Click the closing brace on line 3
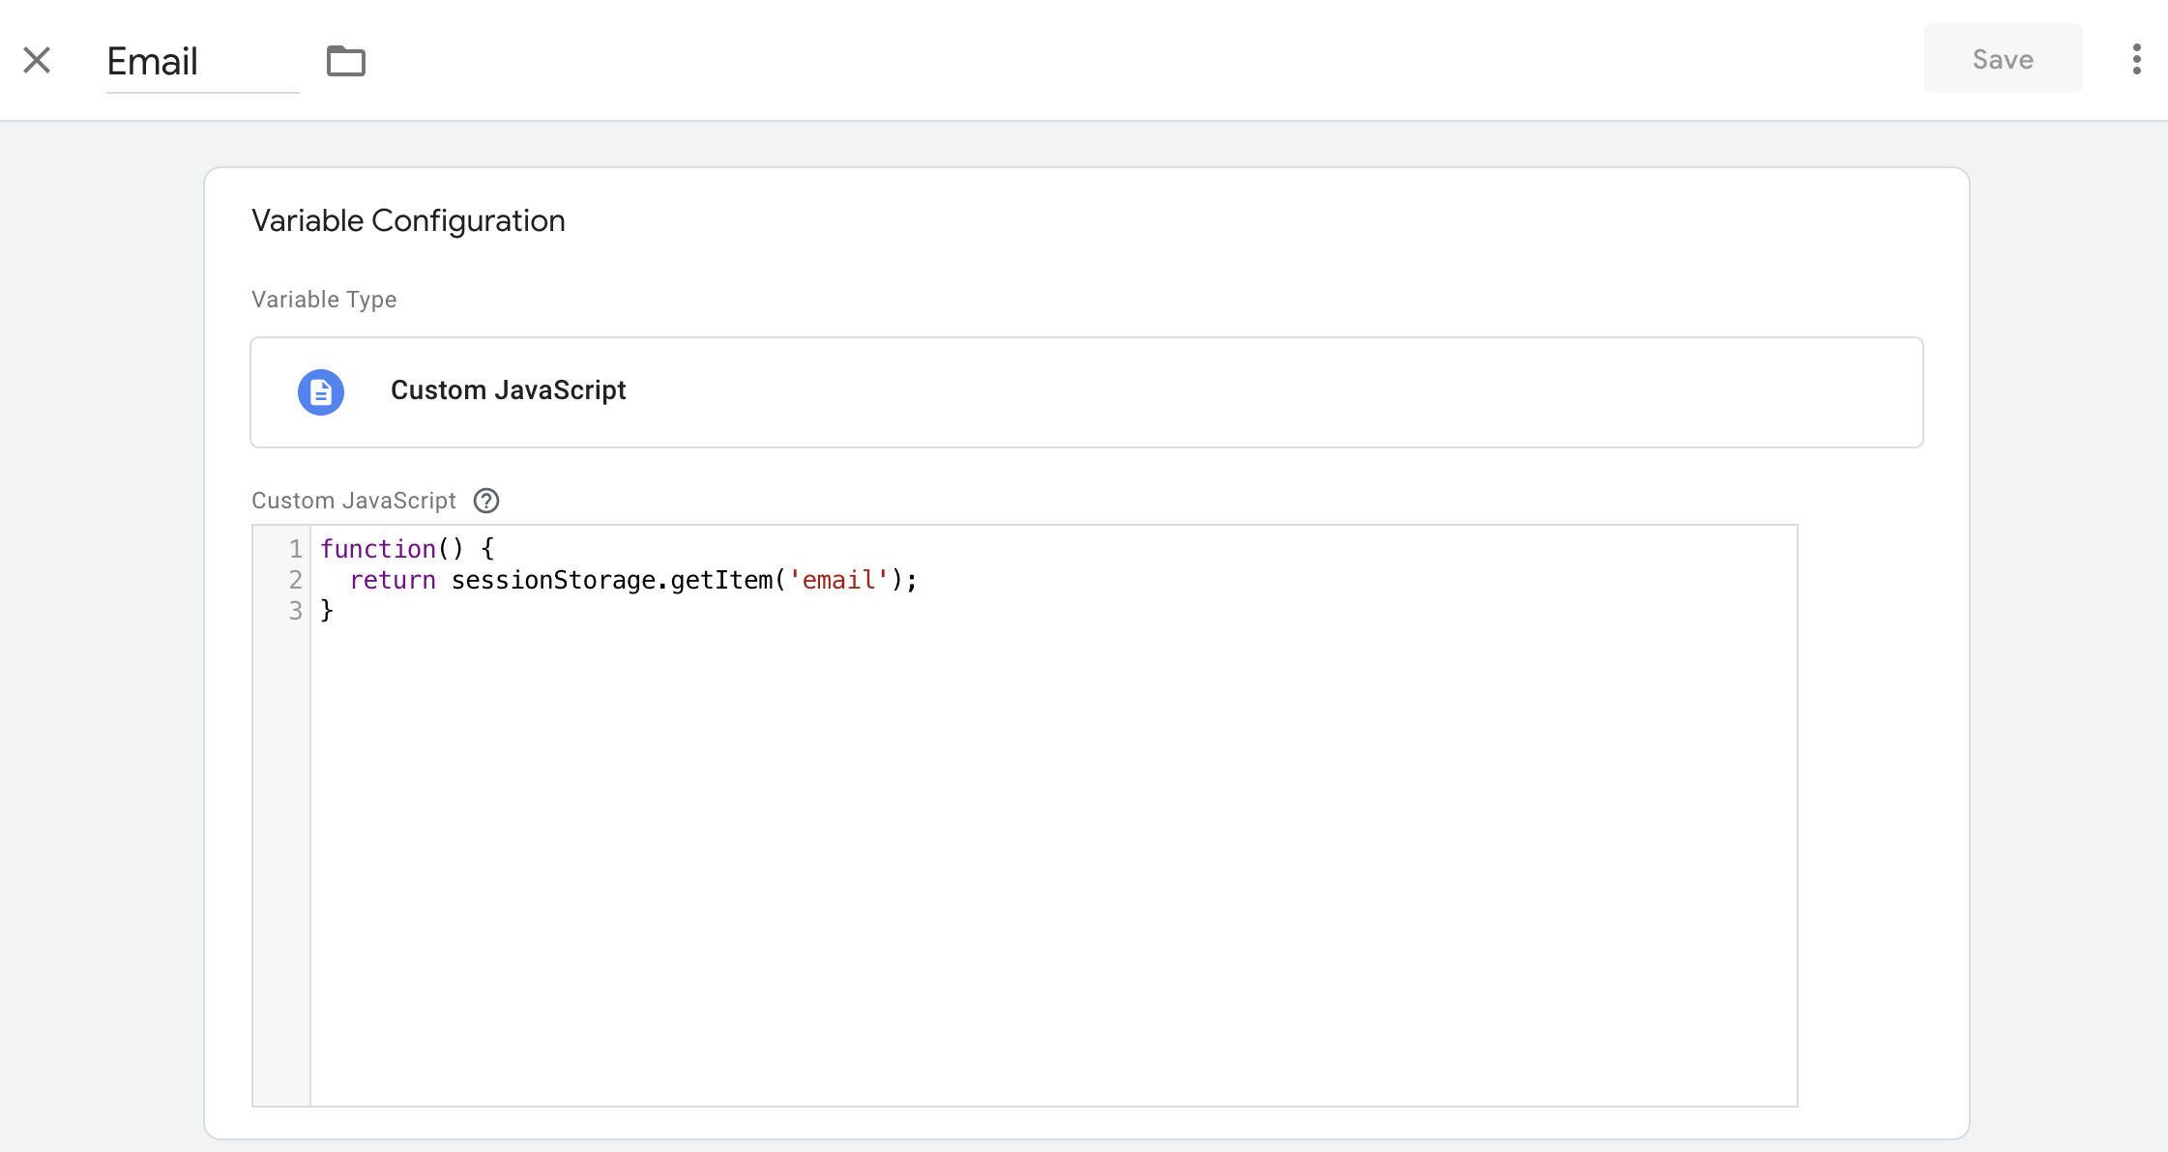The height and width of the screenshot is (1152, 2168). tap(327, 611)
